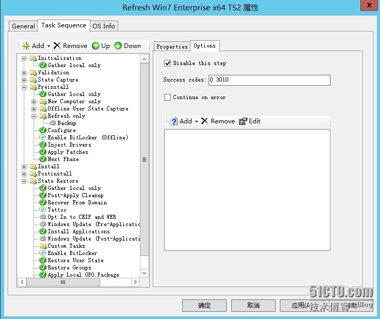
Task: Click the Tattoo step icon
Action: point(43,210)
